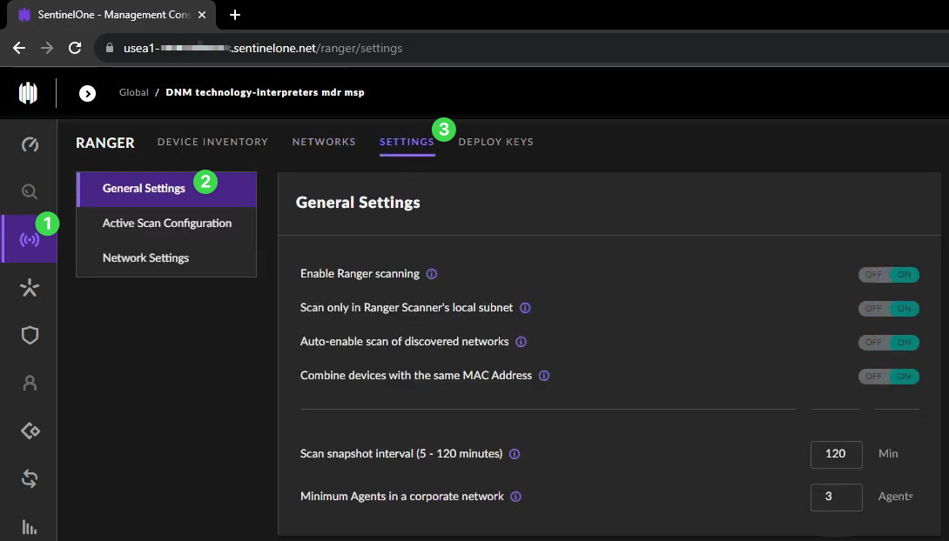The height and width of the screenshot is (541, 949).
Task: Expand the scope selector arrow button
Action: point(87,93)
